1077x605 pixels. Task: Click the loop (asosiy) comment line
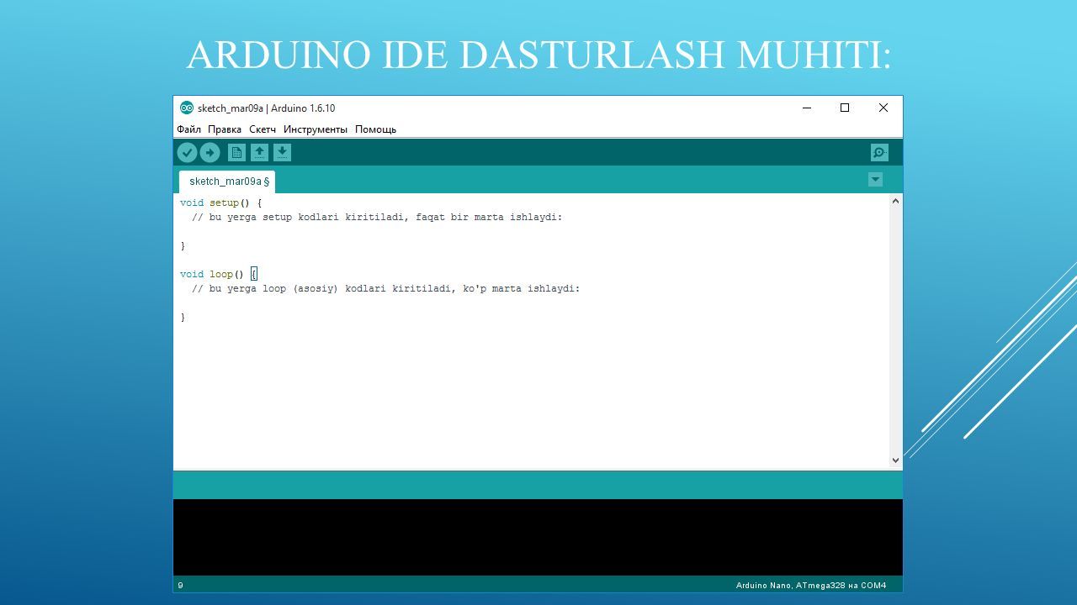click(386, 288)
